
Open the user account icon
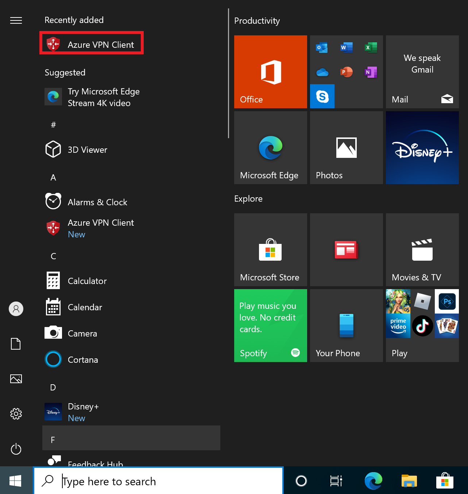16,309
